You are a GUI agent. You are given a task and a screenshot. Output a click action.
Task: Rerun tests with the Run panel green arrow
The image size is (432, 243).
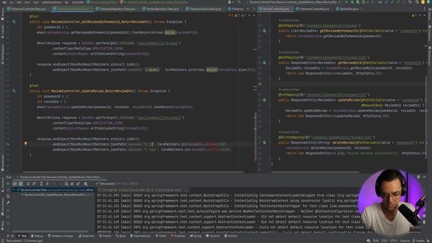tap(8, 184)
